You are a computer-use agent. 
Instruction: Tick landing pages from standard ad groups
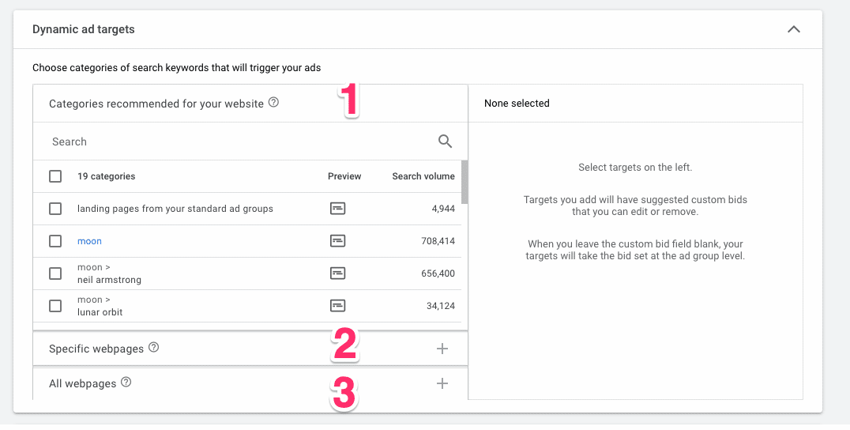point(55,209)
